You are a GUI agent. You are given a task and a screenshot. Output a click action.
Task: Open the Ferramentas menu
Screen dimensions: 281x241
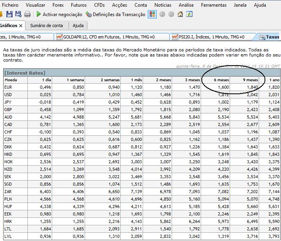[214, 5]
